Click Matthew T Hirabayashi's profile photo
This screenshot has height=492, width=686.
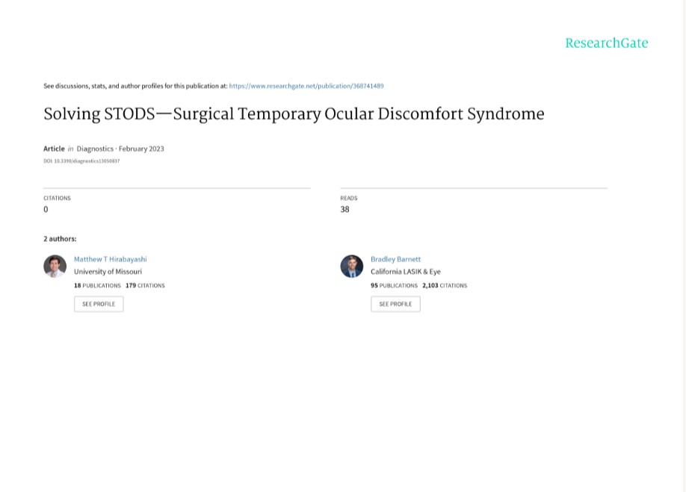[x=55, y=266]
